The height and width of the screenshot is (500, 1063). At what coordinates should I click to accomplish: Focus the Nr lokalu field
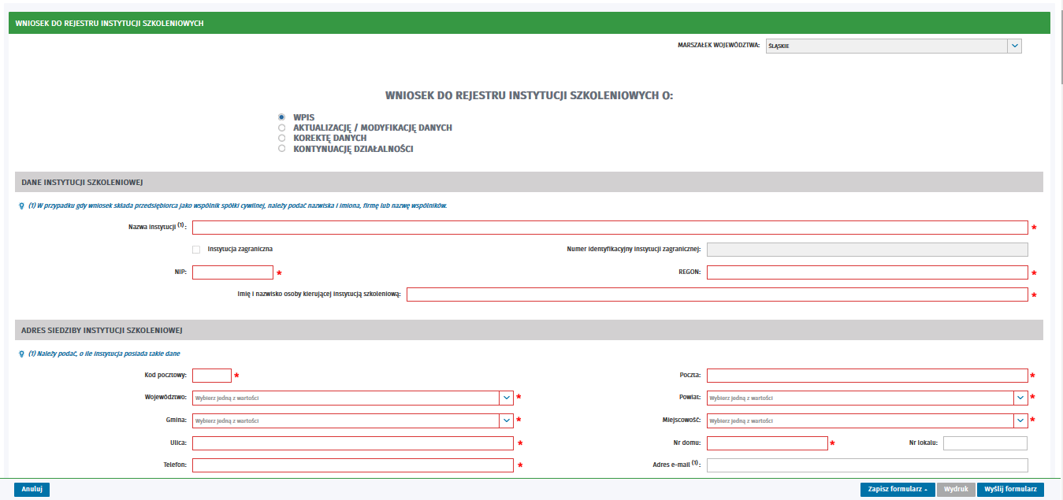tap(986, 443)
